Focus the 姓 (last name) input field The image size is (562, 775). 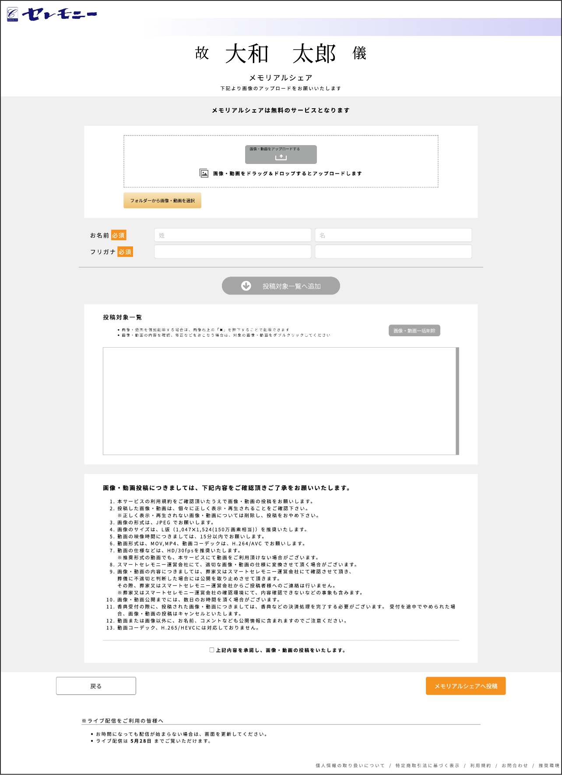point(232,235)
